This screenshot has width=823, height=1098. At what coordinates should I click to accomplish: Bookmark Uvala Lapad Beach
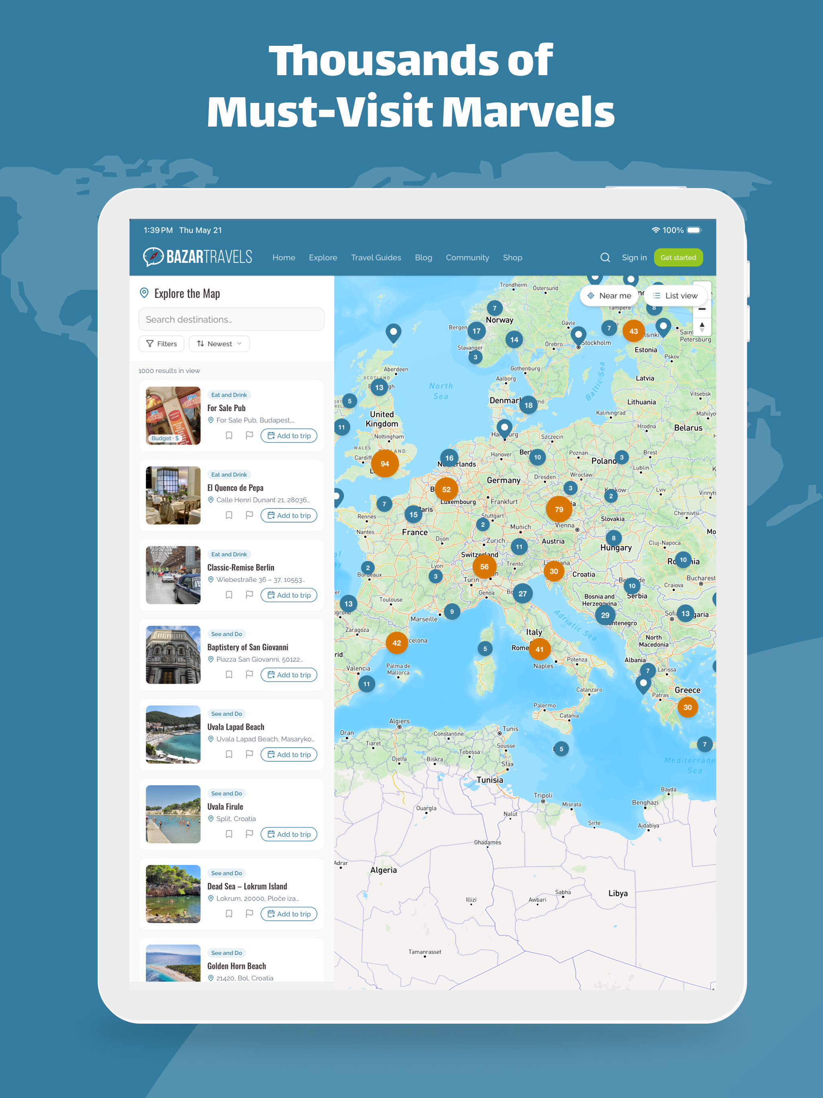click(x=229, y=754)
